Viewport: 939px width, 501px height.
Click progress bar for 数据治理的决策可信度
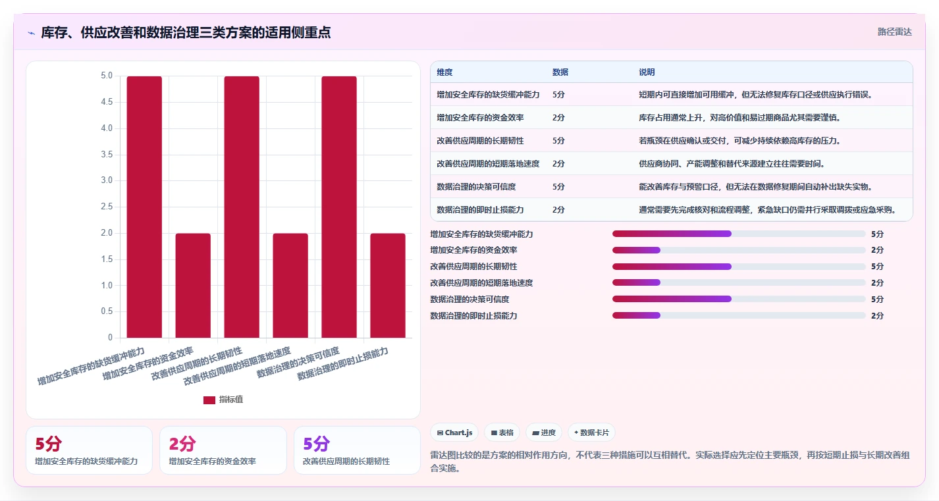(x=739, y=300)
